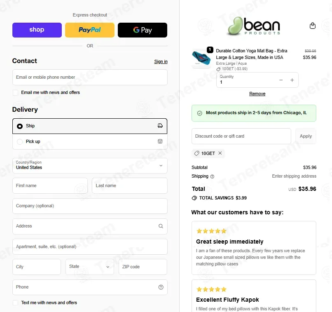Enable Email me with news and offers
This screenshot has width=332, height=312.
pyautogui.click(x=15, y=93)
